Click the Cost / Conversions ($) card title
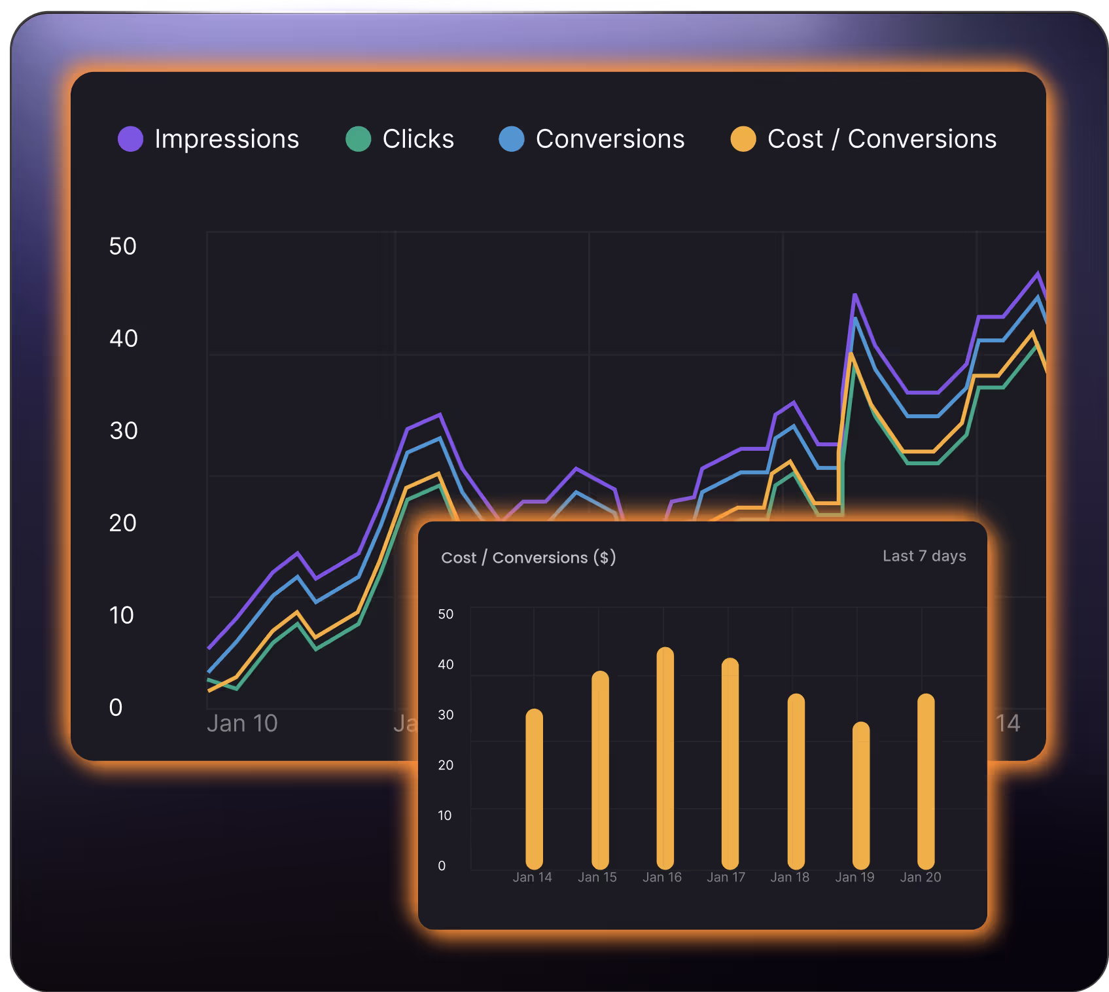 (x=528, y=558)
